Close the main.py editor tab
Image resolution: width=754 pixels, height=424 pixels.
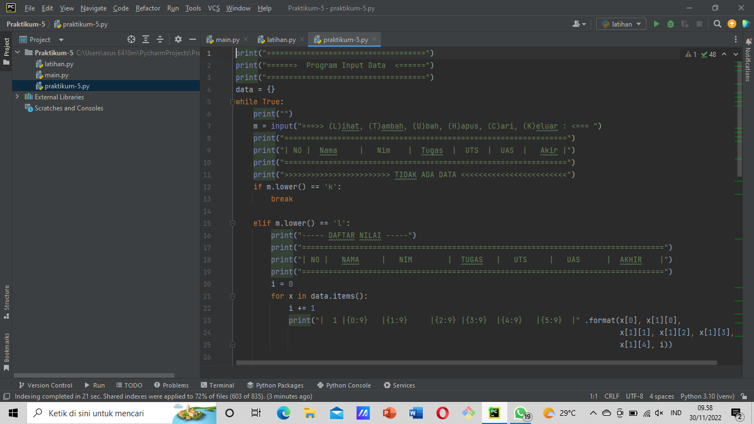[246, 40]
